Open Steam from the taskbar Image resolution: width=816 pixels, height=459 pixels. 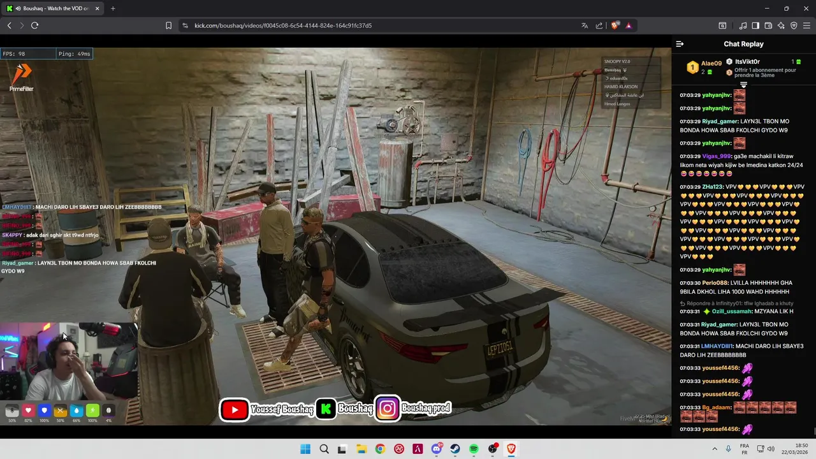[455, 449]
